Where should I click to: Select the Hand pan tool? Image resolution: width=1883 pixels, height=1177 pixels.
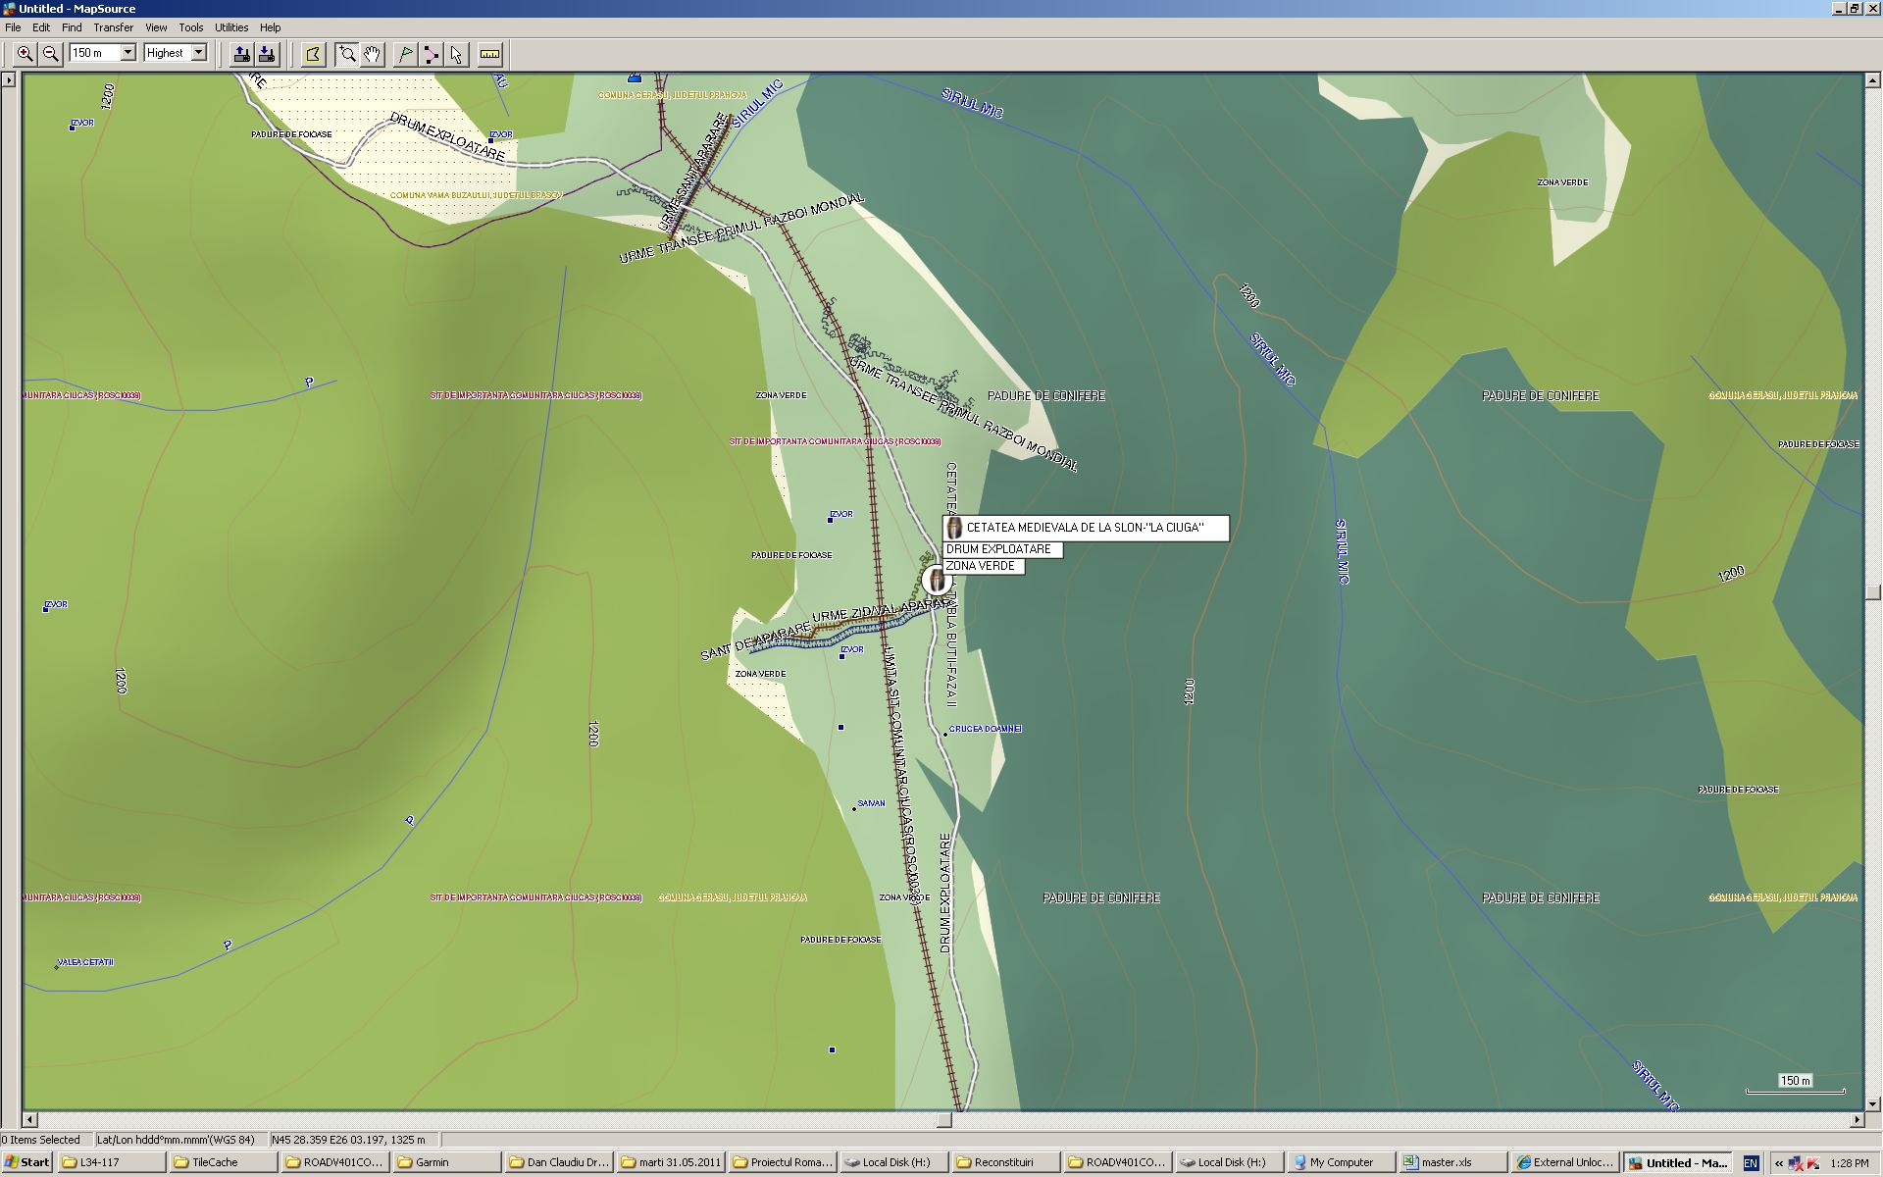pos(373,54)
